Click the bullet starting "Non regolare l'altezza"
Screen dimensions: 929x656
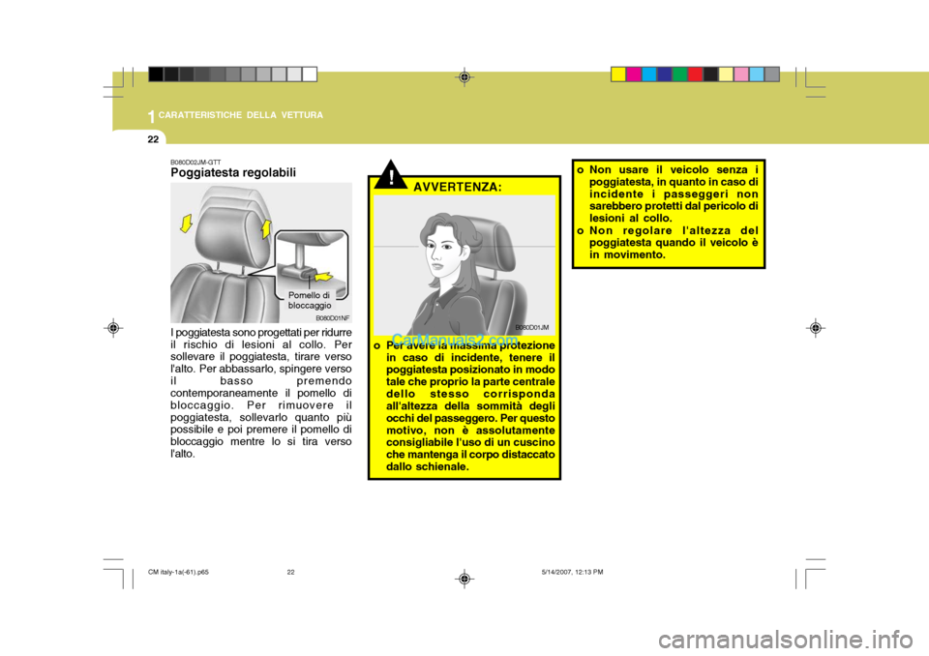tap(669, 243)
